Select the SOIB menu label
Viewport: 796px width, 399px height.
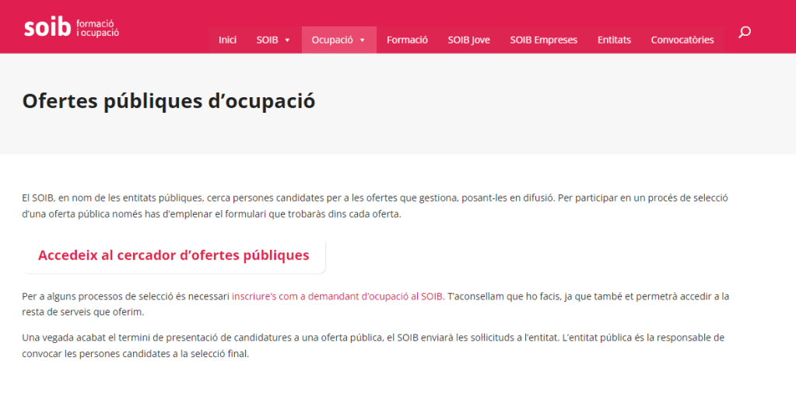(267, 40)
